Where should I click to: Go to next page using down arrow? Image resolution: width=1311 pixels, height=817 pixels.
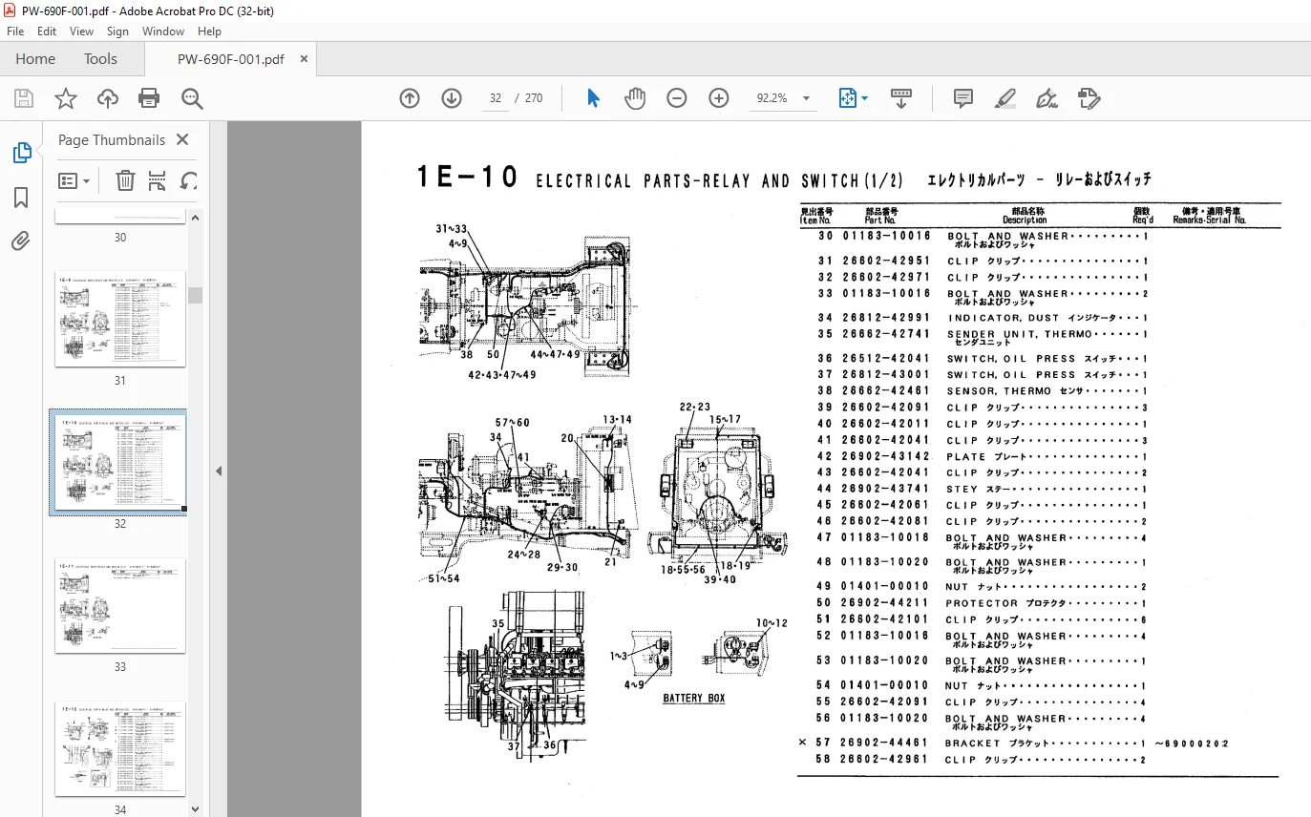[452, 98]
